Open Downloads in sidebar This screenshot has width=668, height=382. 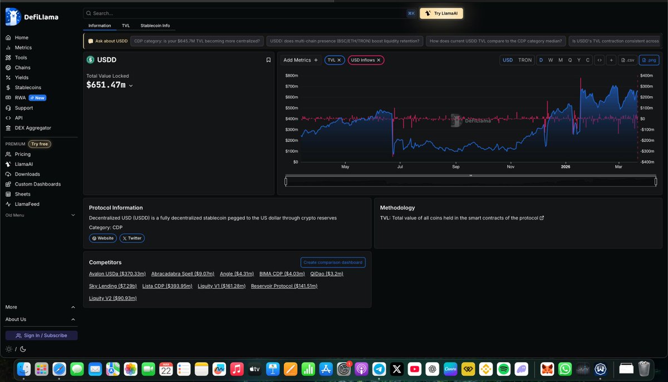pyautogui.click(x=23, y=174)
